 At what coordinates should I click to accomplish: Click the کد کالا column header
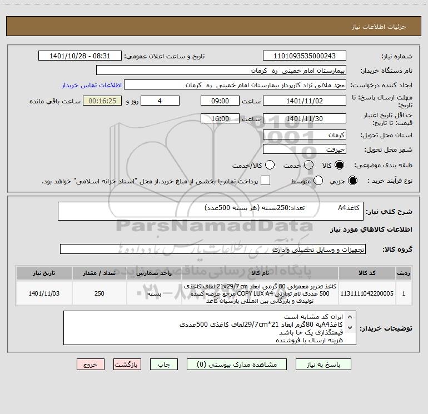(x=367, y=273)
